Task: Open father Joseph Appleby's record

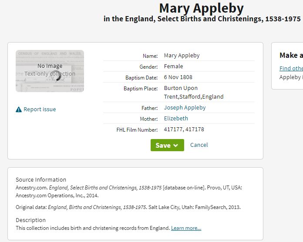Action: (x=185, y=108)
